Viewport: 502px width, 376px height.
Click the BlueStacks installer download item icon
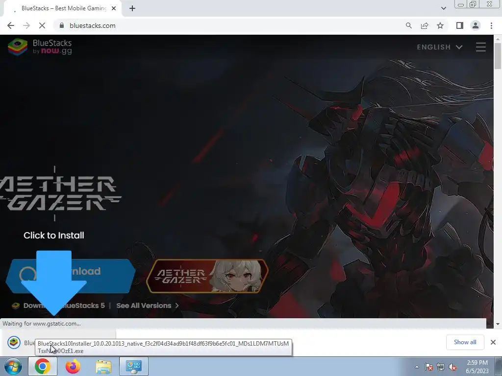pos(14,342)
